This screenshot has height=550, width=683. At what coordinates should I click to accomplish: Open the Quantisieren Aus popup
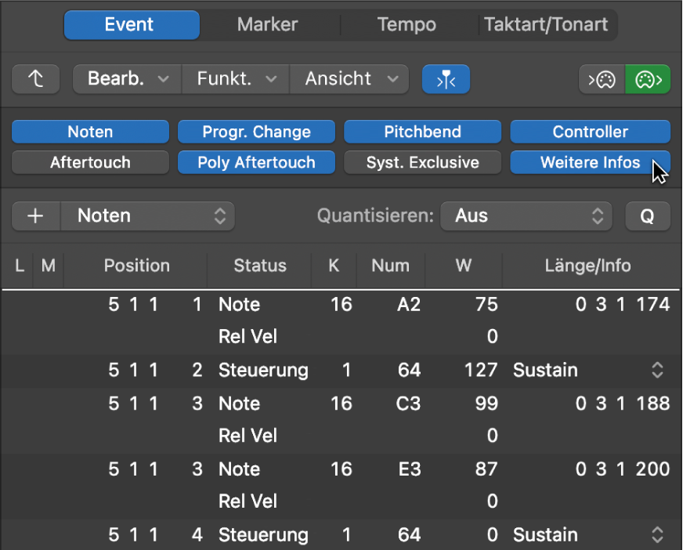[526, 216]
